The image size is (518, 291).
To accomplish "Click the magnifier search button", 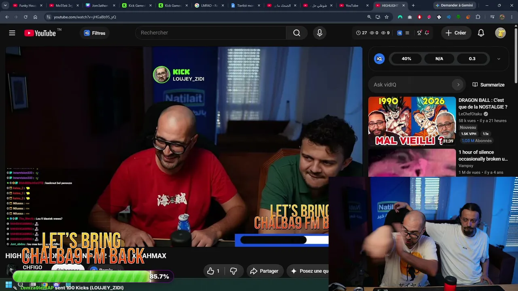I will [297, 33].
